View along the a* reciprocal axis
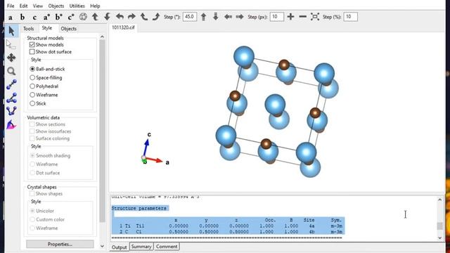The height and width of the screenshot is (253, 450). pyautogui.click(x=46, y=17)
